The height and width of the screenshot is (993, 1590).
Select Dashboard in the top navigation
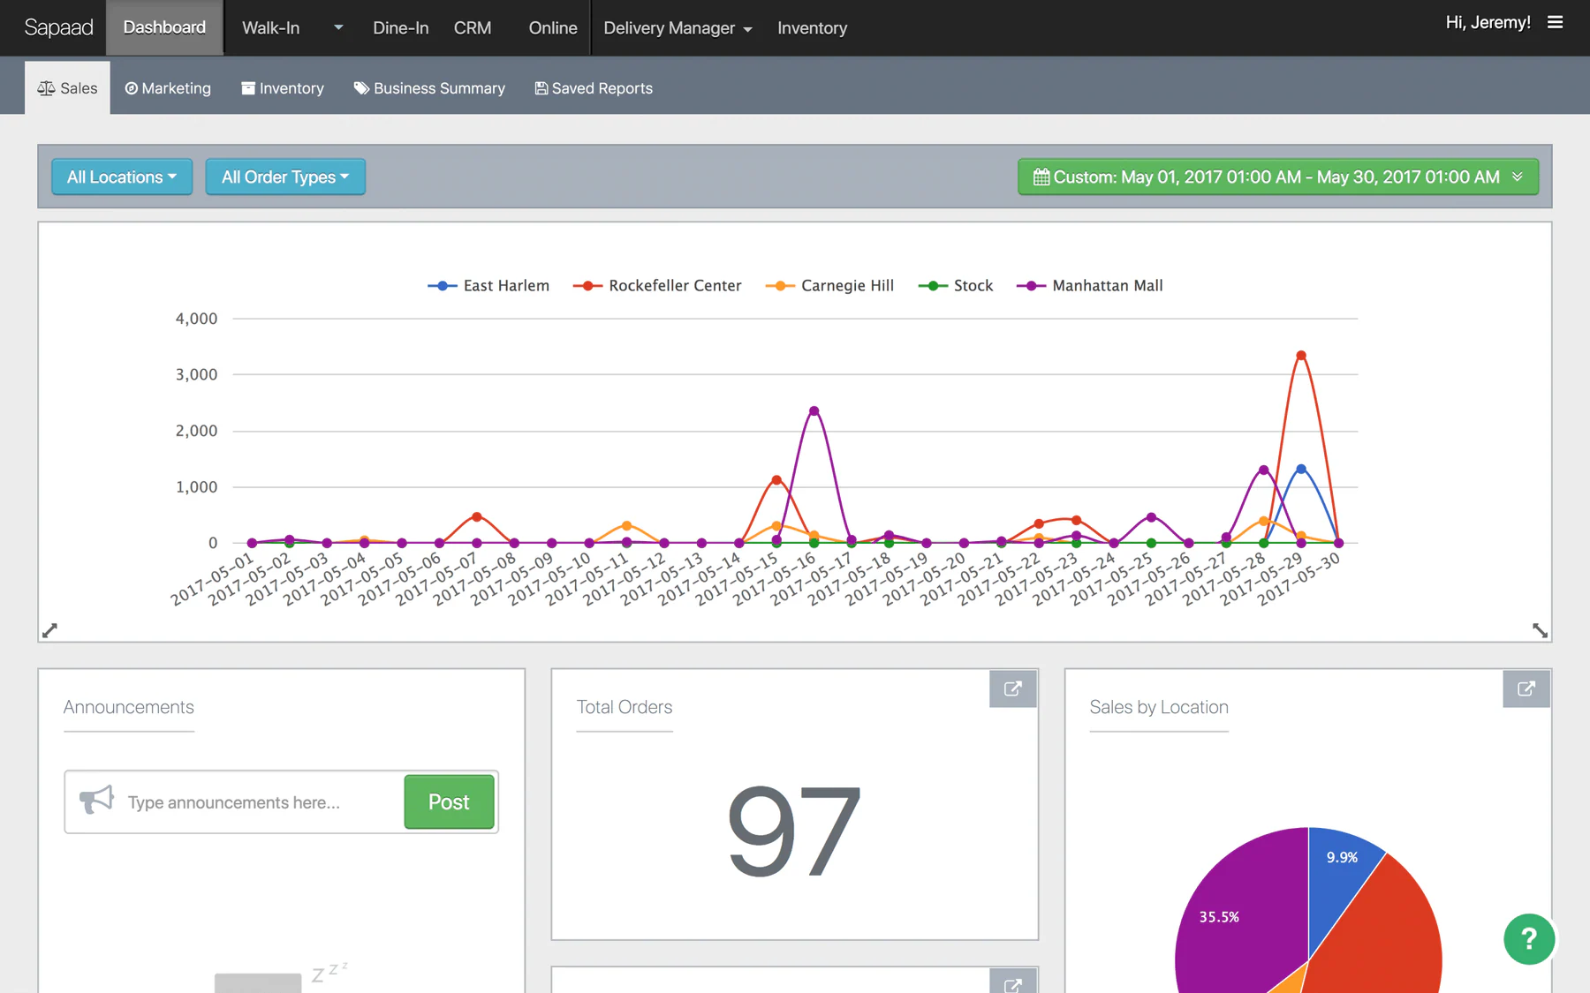click(x=164, y=27)
